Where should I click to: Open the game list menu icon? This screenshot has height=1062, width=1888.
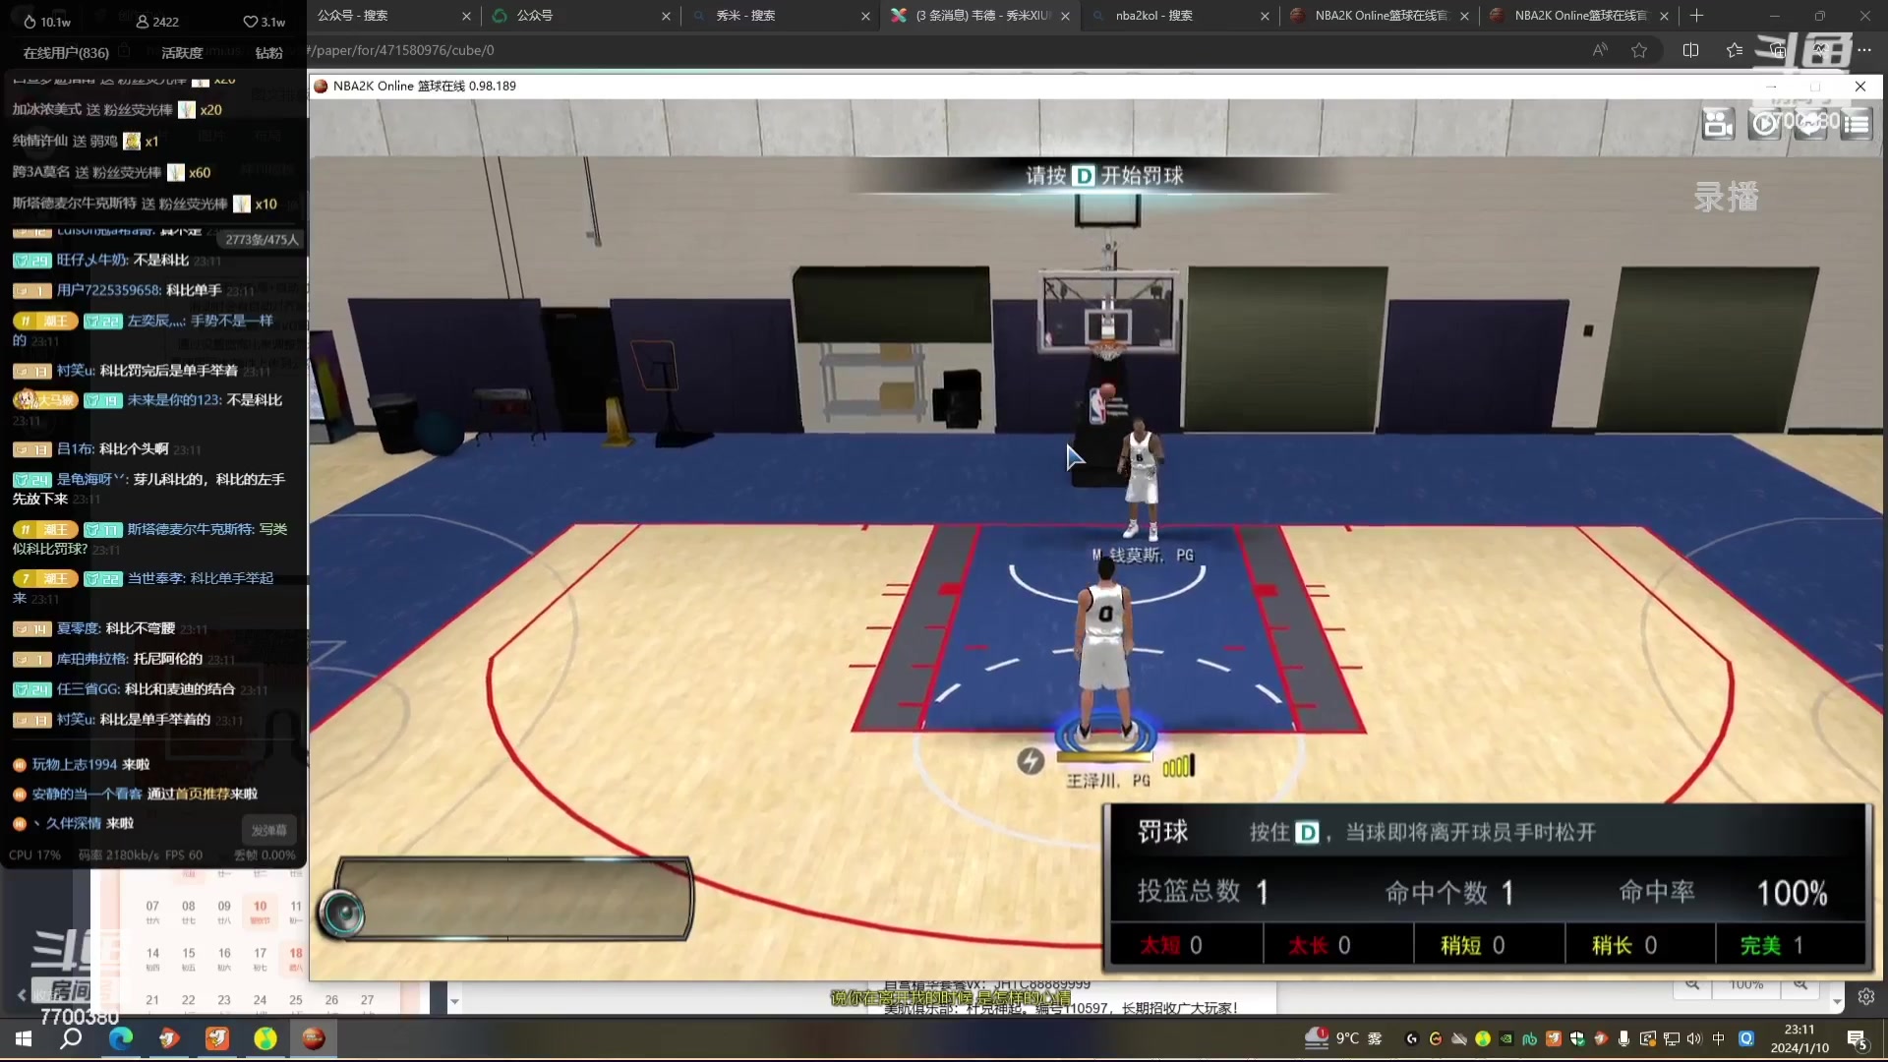click(x=1857, y=124)
